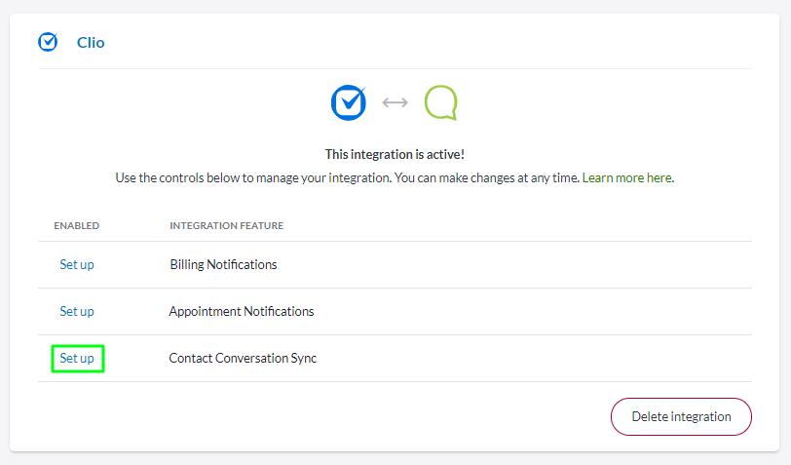Select the Appointment Notifications feature label
791x465 pixels.
coord(242,311)
